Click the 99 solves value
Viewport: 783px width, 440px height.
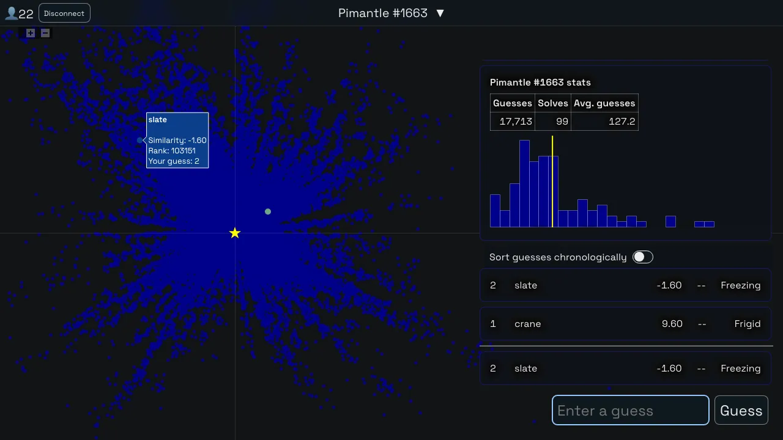(x=562, y=122)
